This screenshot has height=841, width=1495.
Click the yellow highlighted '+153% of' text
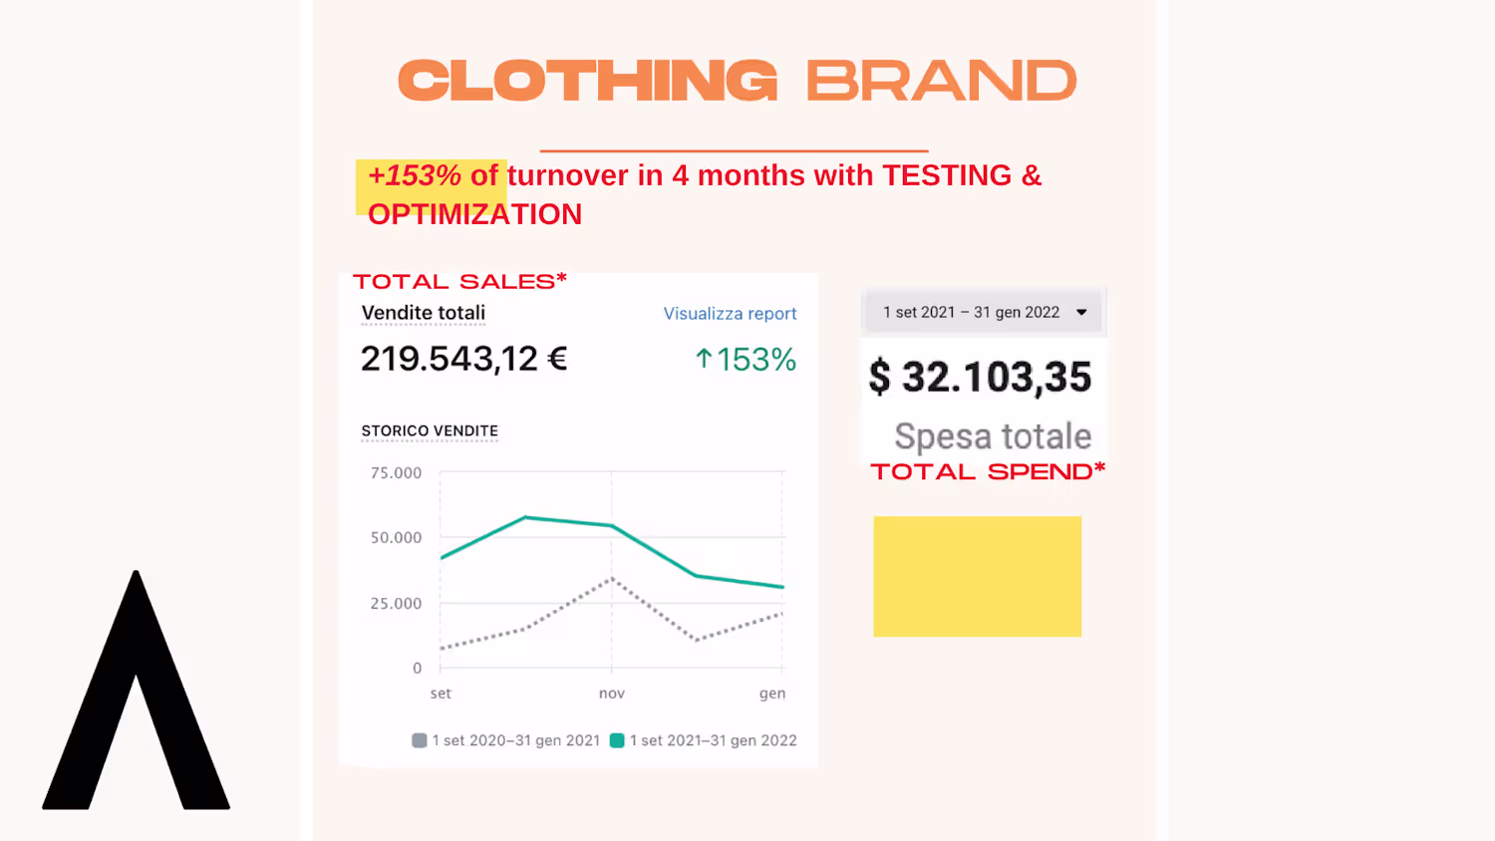tap(432, 176)
